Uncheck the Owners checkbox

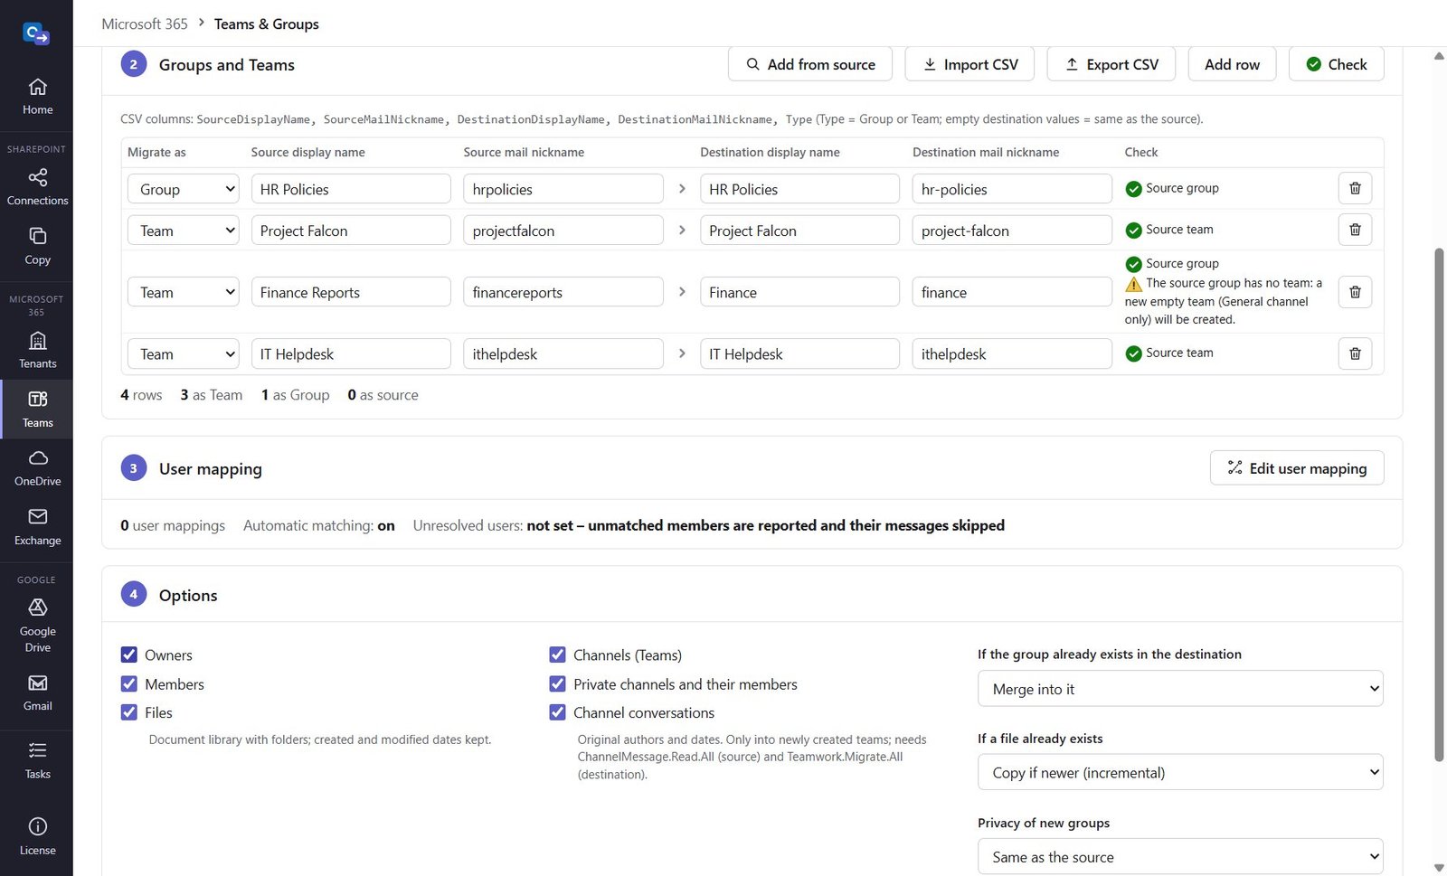tap(129, 655)
